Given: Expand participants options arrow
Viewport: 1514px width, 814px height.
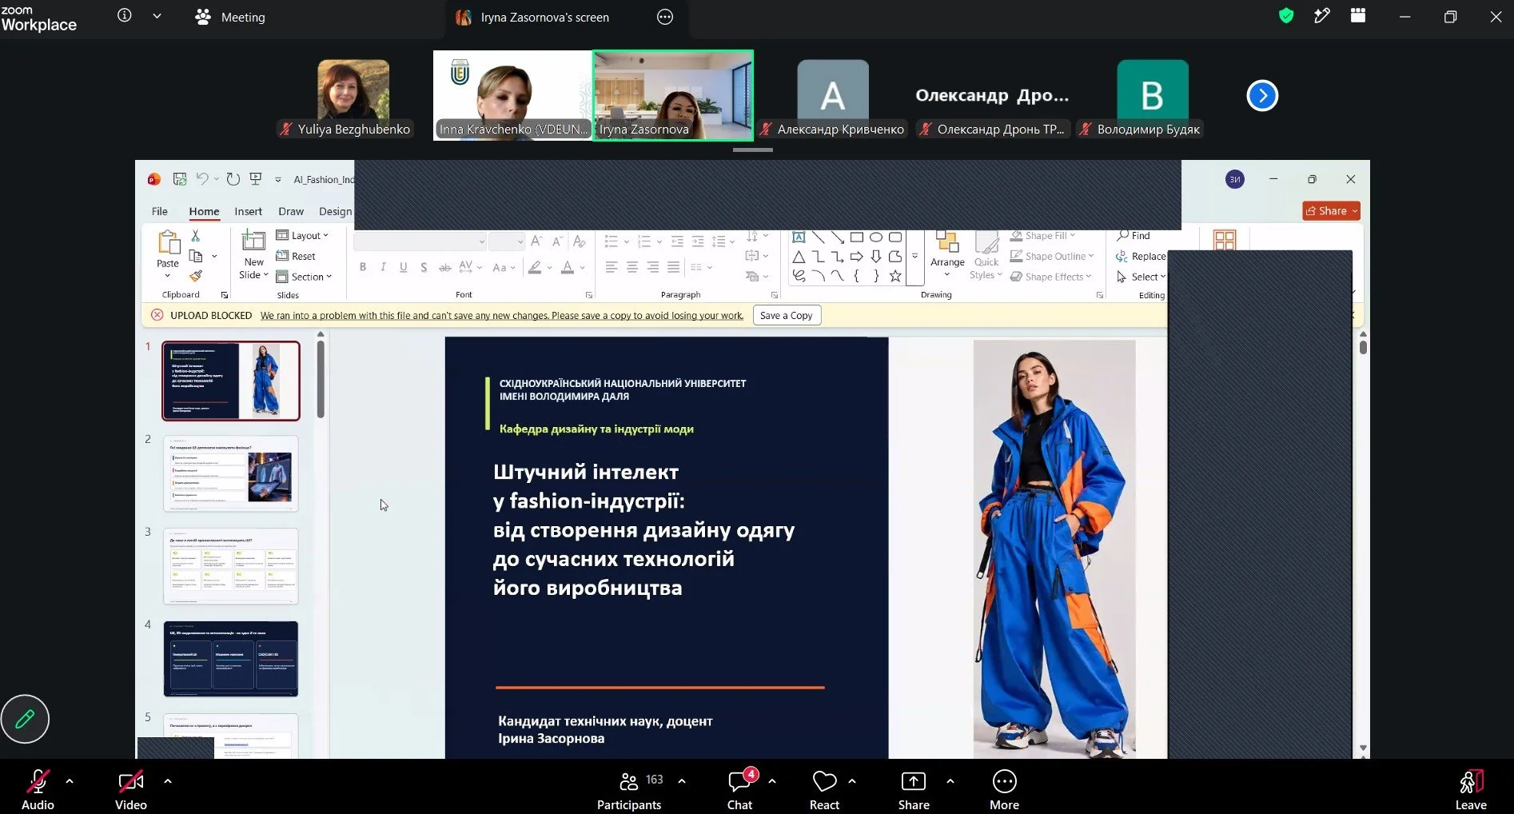Looking at the screenshot, I should [682, 781].
